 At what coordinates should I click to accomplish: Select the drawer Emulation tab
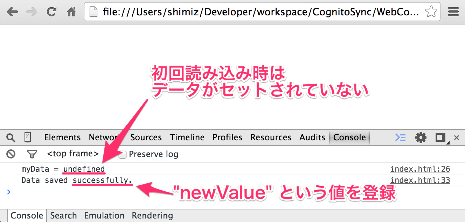click(x=104, y=216)
